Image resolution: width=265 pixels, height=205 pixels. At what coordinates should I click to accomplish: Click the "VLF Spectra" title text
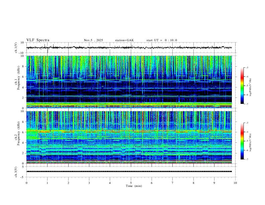tap(38, 40)
